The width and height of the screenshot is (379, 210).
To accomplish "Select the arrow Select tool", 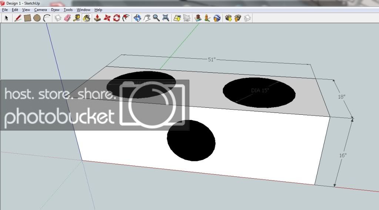I will pos(7,18).
